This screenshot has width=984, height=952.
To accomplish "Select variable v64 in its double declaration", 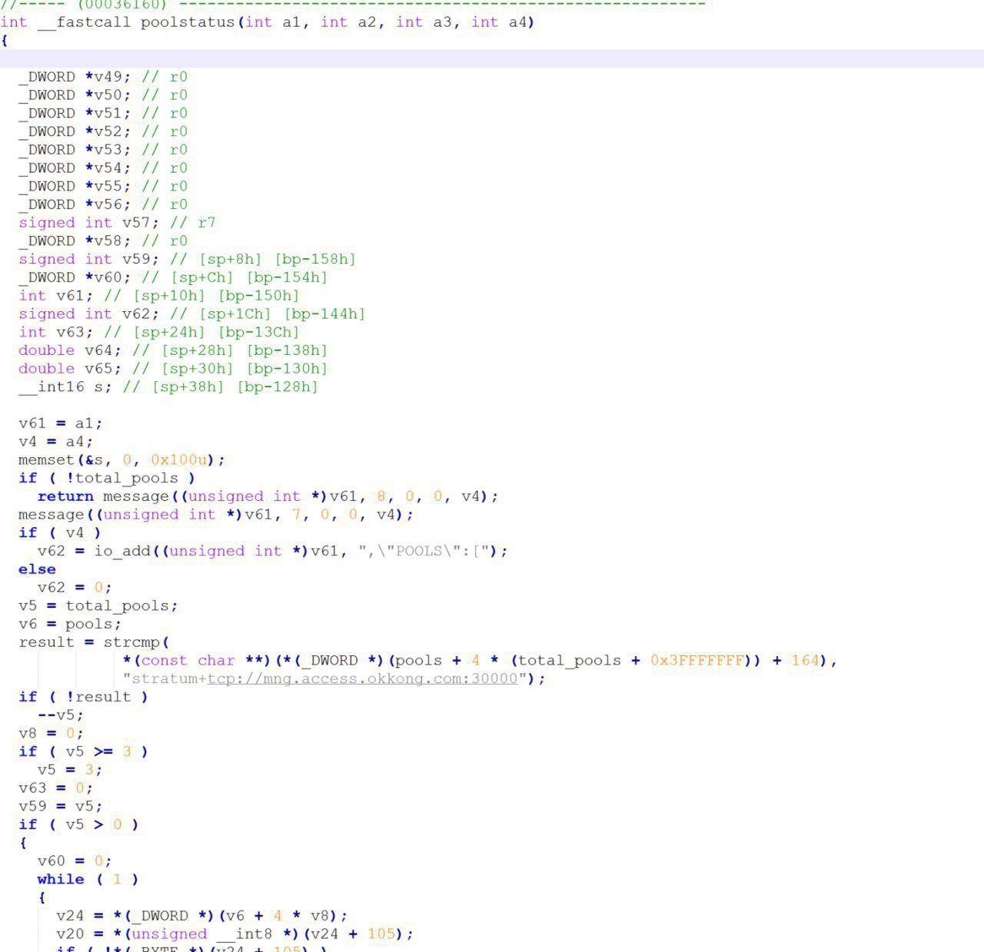I will pos(98,350).
